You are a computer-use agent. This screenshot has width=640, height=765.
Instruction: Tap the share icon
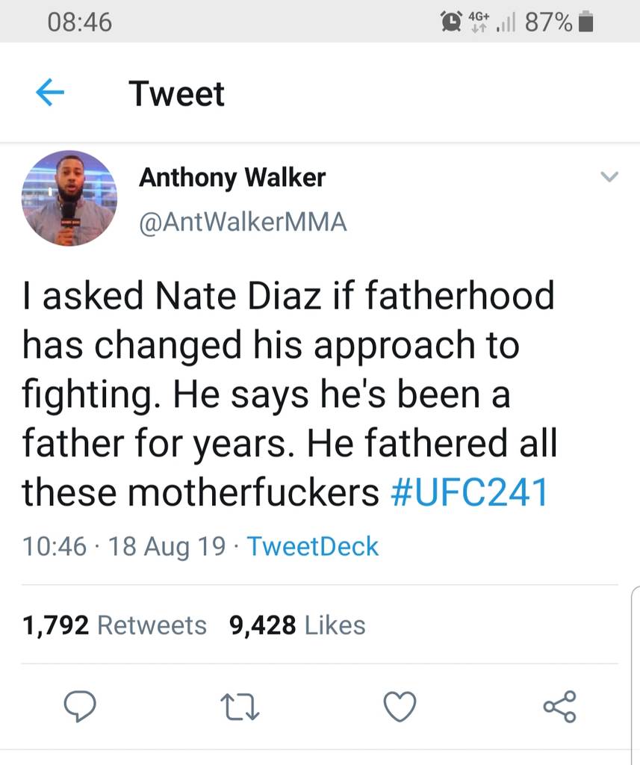click(x=559, y=707)
